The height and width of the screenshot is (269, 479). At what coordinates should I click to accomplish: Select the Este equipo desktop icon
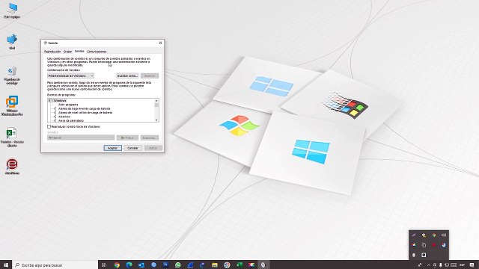point(12,10)
